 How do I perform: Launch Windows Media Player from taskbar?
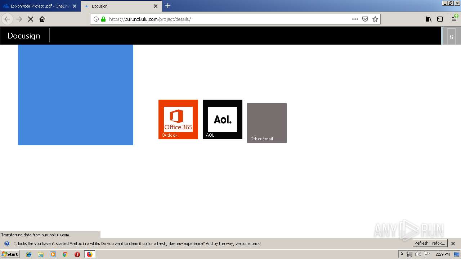(x=53, y=254)
